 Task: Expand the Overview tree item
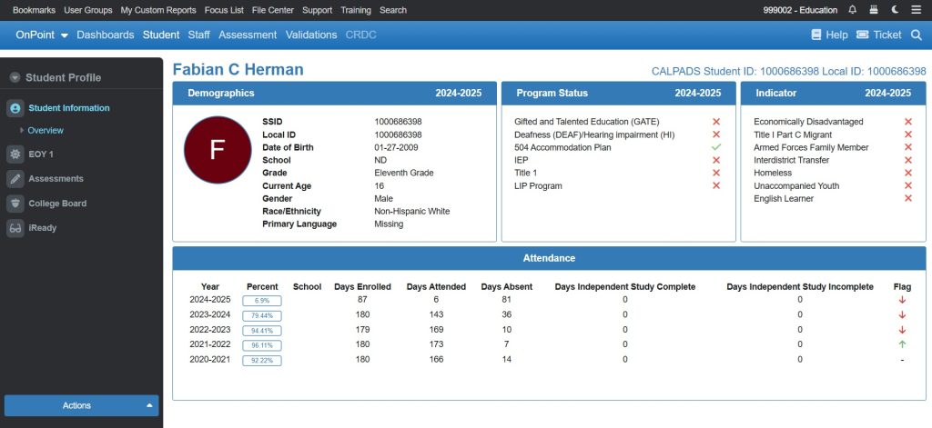(22, 130)
